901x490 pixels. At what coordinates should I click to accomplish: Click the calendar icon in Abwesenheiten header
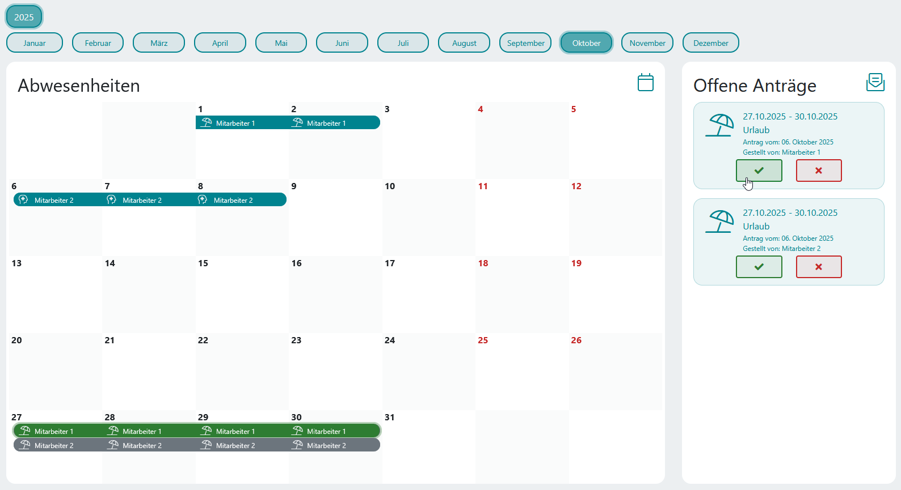point(645,83)
